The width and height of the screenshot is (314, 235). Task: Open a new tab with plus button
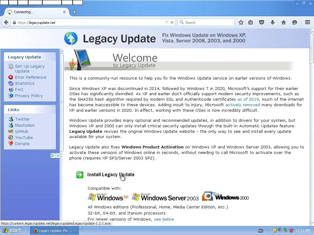[x=75, y=12]
